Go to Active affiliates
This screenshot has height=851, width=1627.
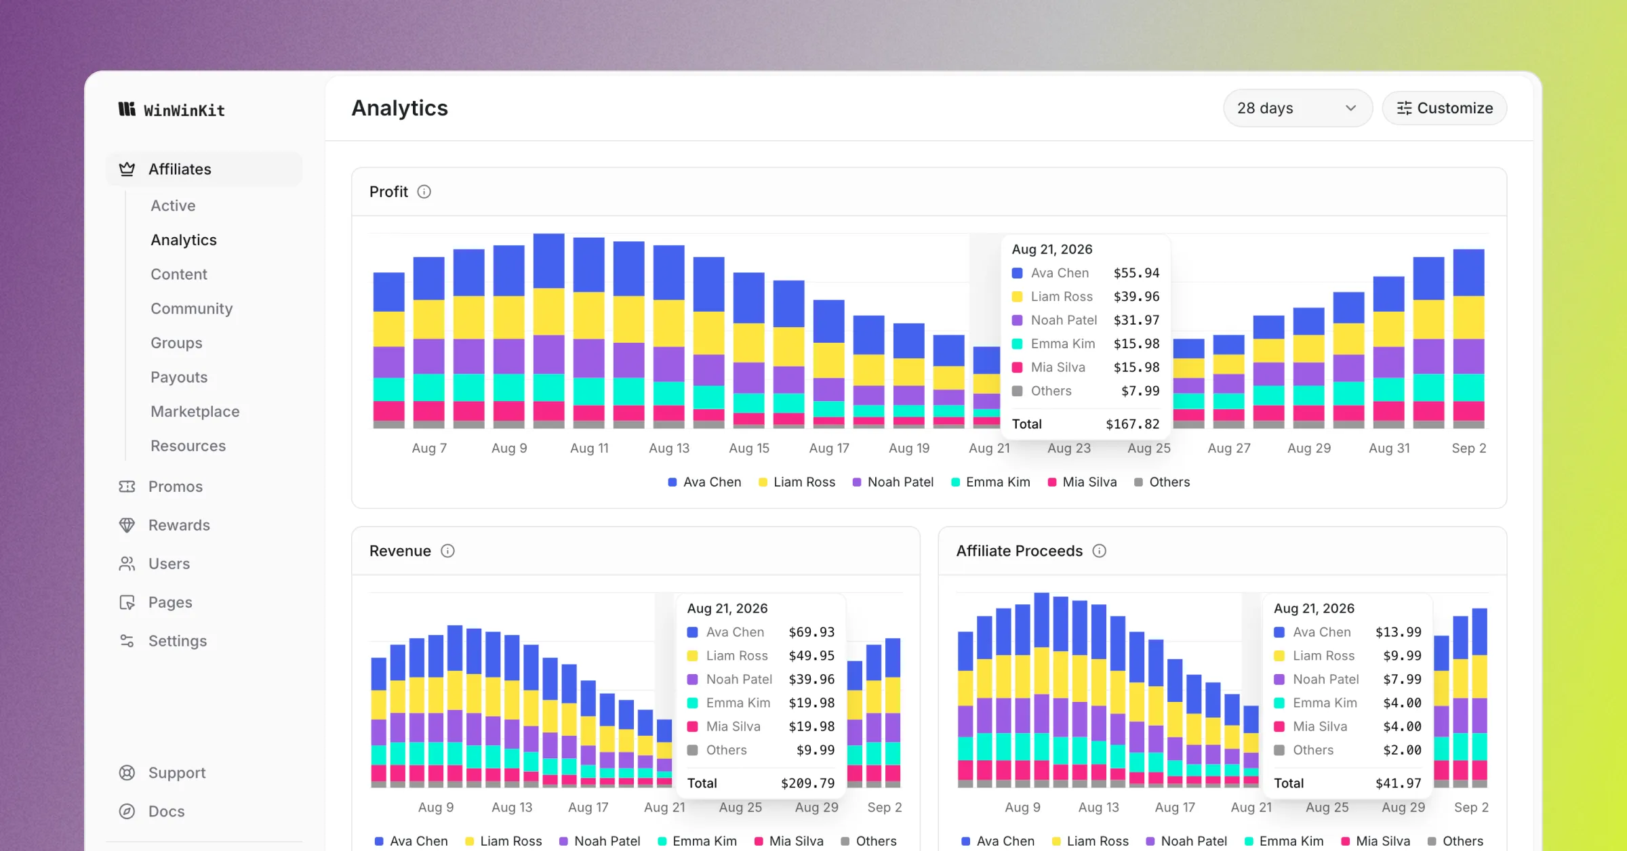173,206
